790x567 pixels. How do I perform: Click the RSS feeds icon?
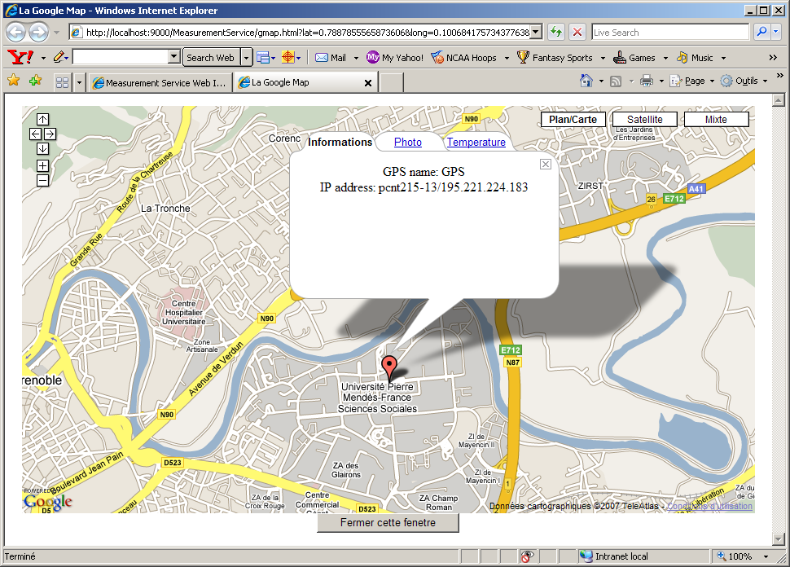[616, 81]
